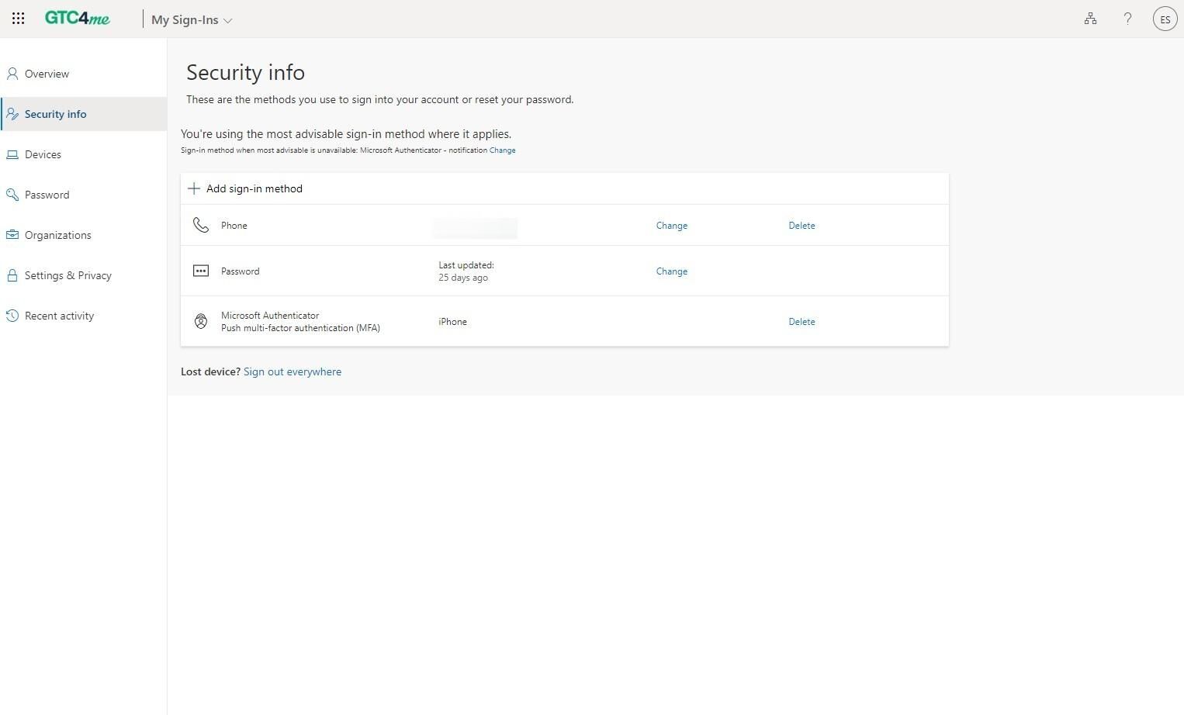This screenshot has width=1184, height=715.
Task: Open Settings & Privacy section
Action: point(68,275)
